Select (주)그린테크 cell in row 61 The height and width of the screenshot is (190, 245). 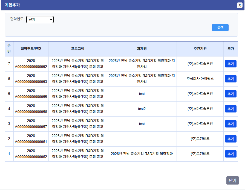pyautogui.click(x=200, y=139)
